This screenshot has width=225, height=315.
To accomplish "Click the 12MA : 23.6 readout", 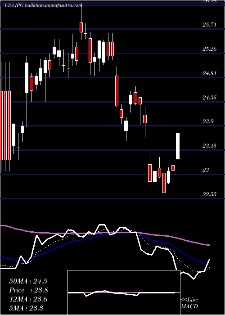I will [x=28, y=299].
